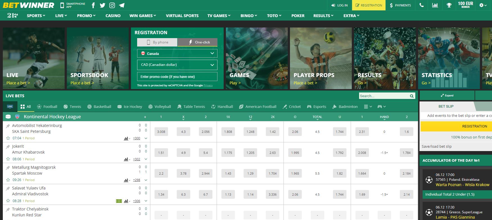492x220 pixels.
Task: Click the live bets Search field
Action: [384, 96]
